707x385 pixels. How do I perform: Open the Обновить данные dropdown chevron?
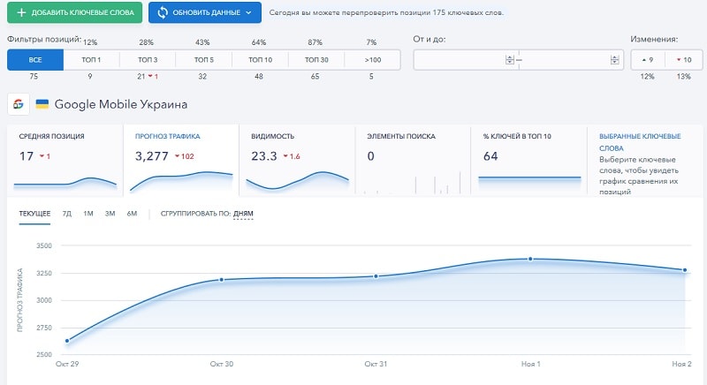point(248,12)
